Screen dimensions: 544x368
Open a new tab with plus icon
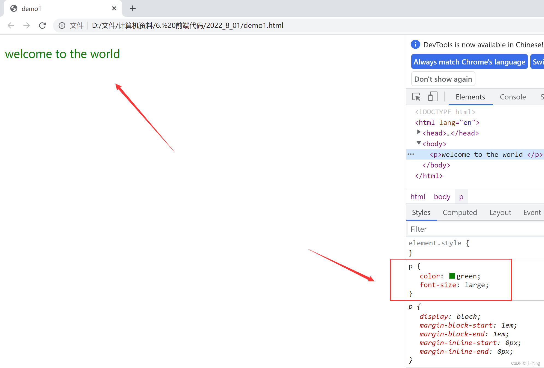pyautogui.click(x=133, y=8)
